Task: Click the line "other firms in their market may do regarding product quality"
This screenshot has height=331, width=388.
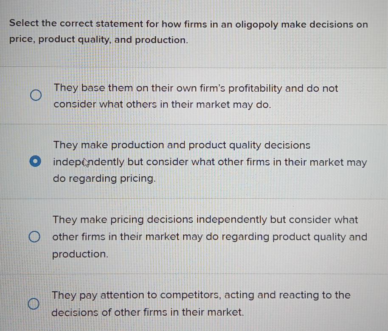Action: pos(210,237)
